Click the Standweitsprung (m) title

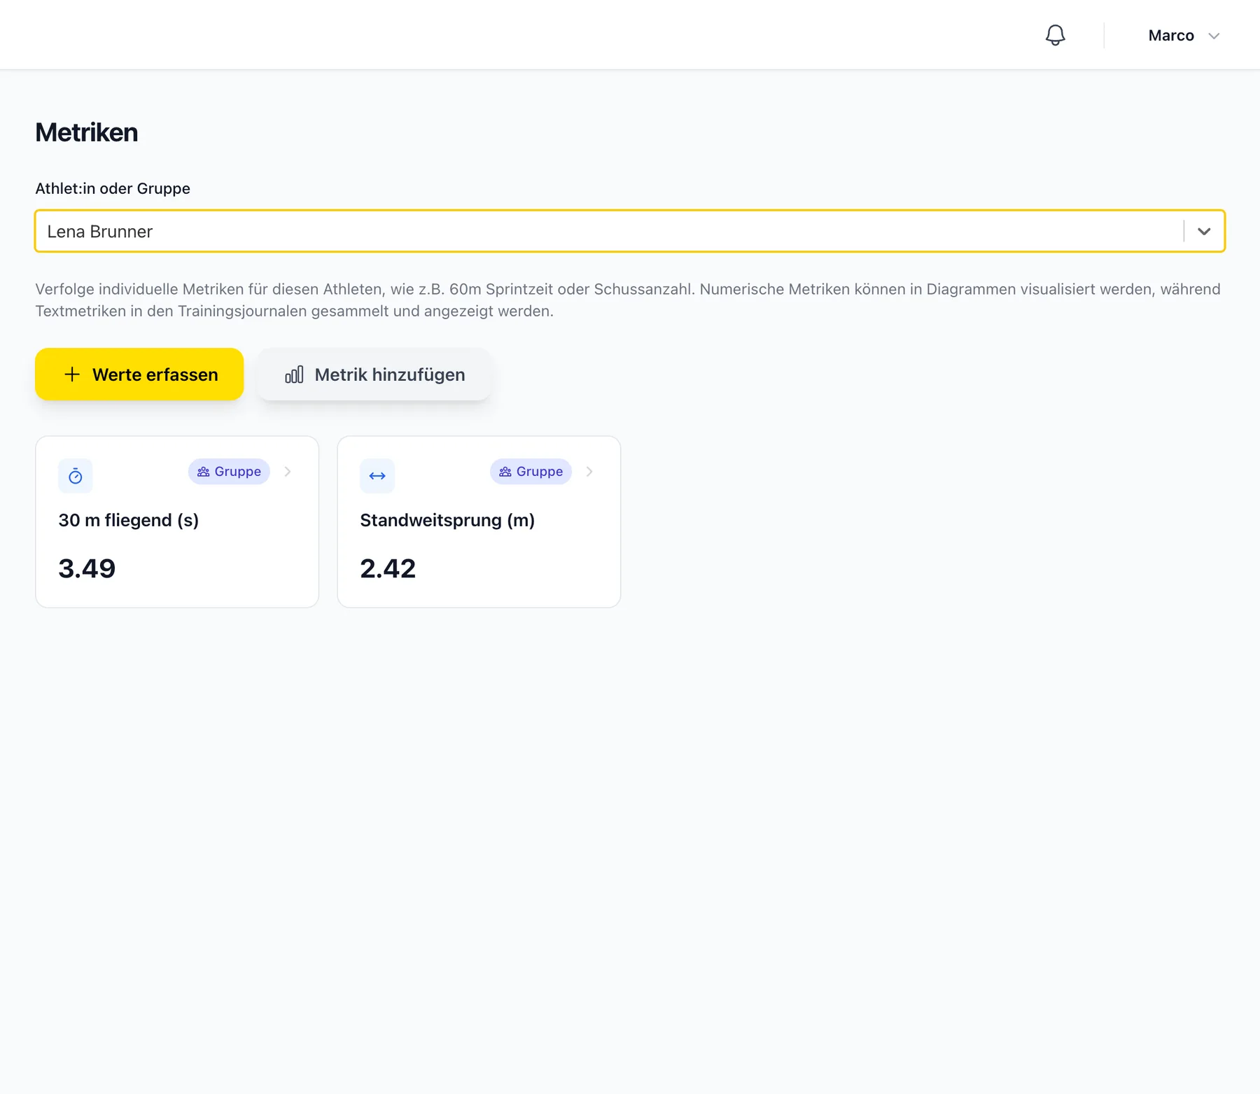(447, 520)
